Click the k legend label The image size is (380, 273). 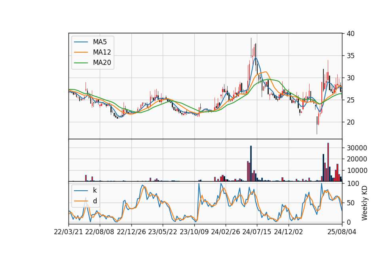click(x=95, y=190)
